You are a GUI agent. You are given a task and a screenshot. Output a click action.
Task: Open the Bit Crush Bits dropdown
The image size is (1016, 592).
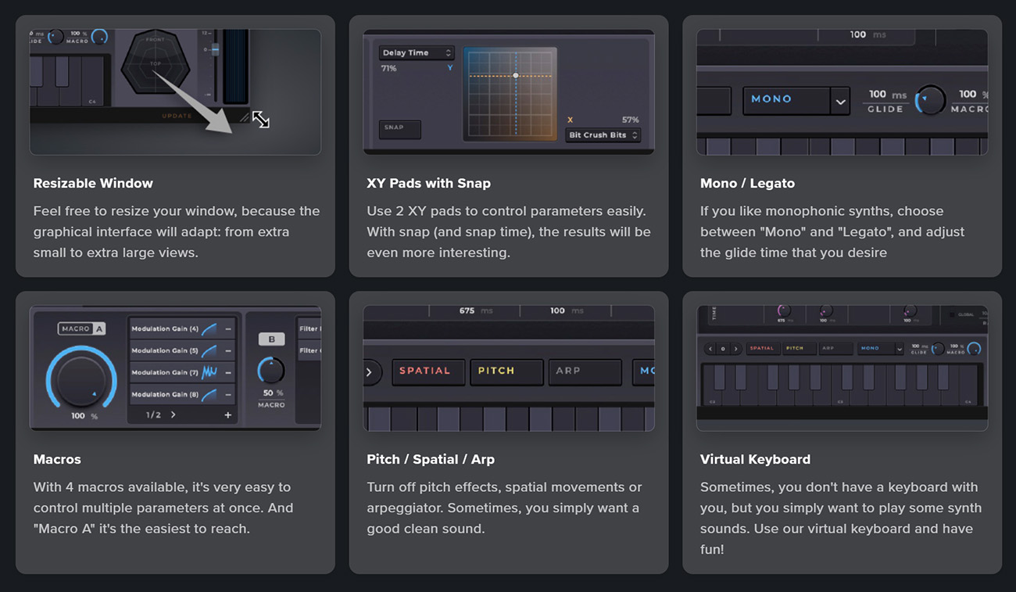[x=603, y=135]
